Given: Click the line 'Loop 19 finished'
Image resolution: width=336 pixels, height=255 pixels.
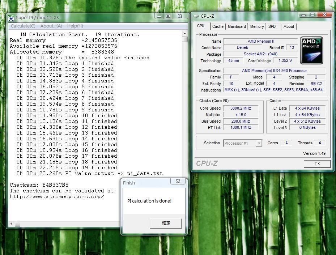Looking at the screenshot, I should 91,167.
